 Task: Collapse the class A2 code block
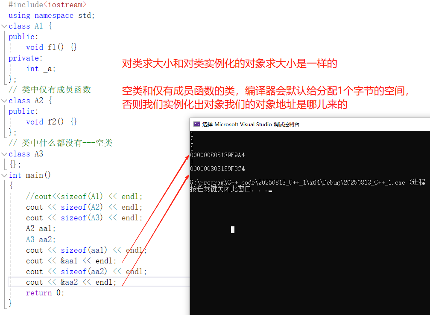click(3, 101)
